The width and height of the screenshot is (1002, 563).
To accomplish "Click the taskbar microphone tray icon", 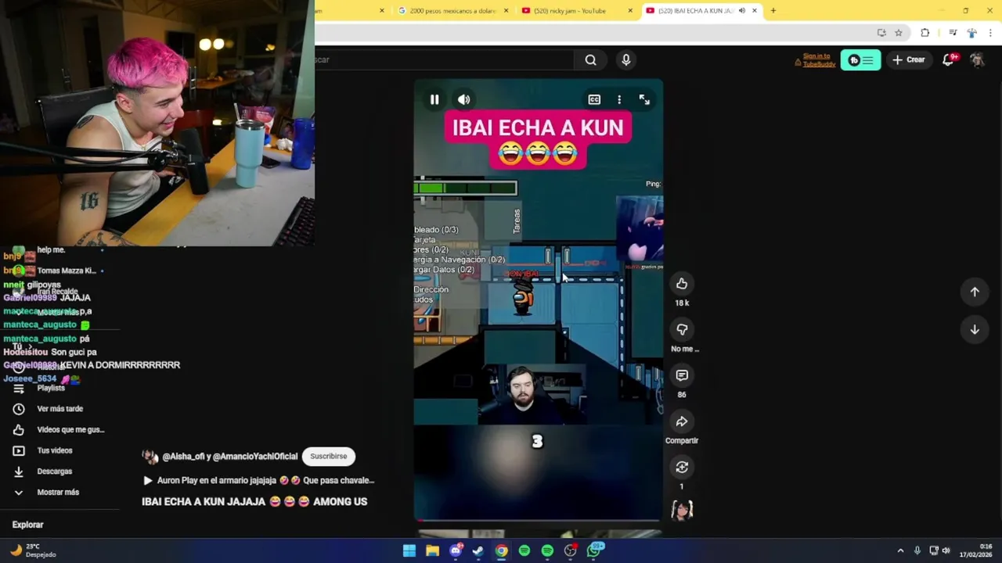I will pos(917,550).
